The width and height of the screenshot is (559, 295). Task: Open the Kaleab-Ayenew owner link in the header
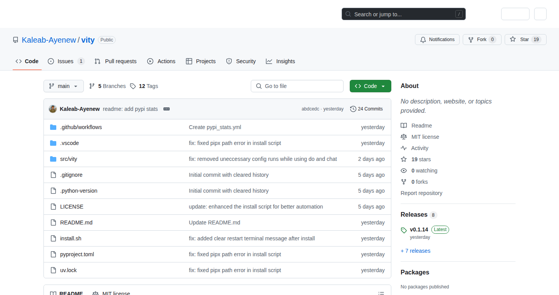click(49, 40)
